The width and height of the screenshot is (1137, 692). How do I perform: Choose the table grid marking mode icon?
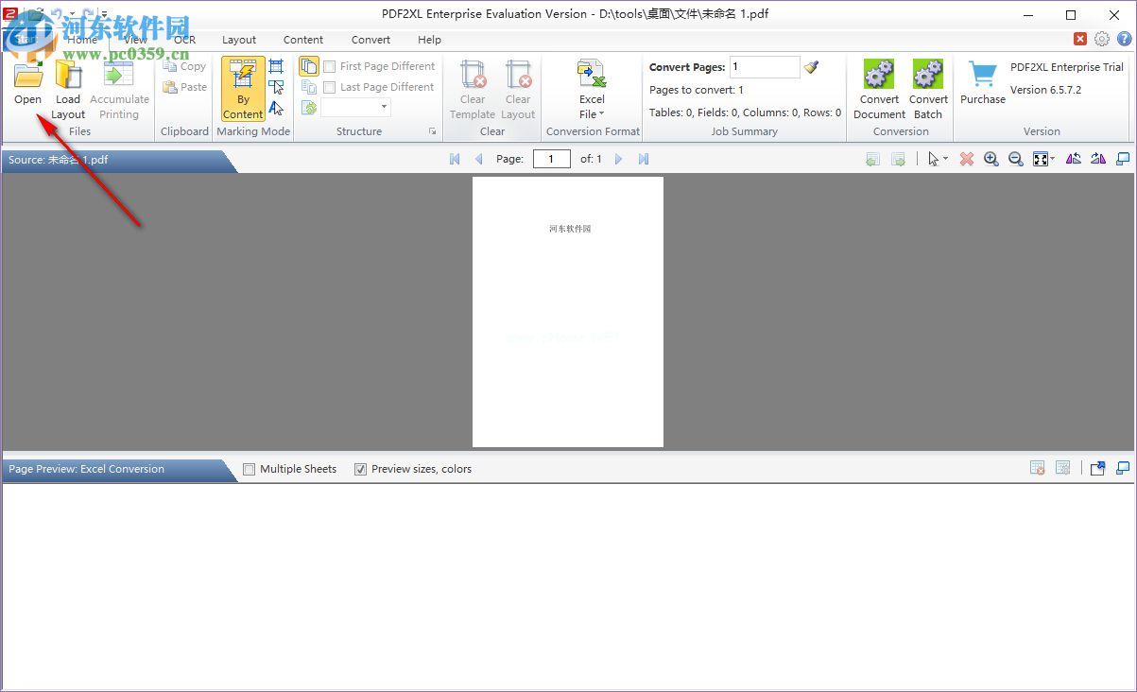click(x=276, y=66)
